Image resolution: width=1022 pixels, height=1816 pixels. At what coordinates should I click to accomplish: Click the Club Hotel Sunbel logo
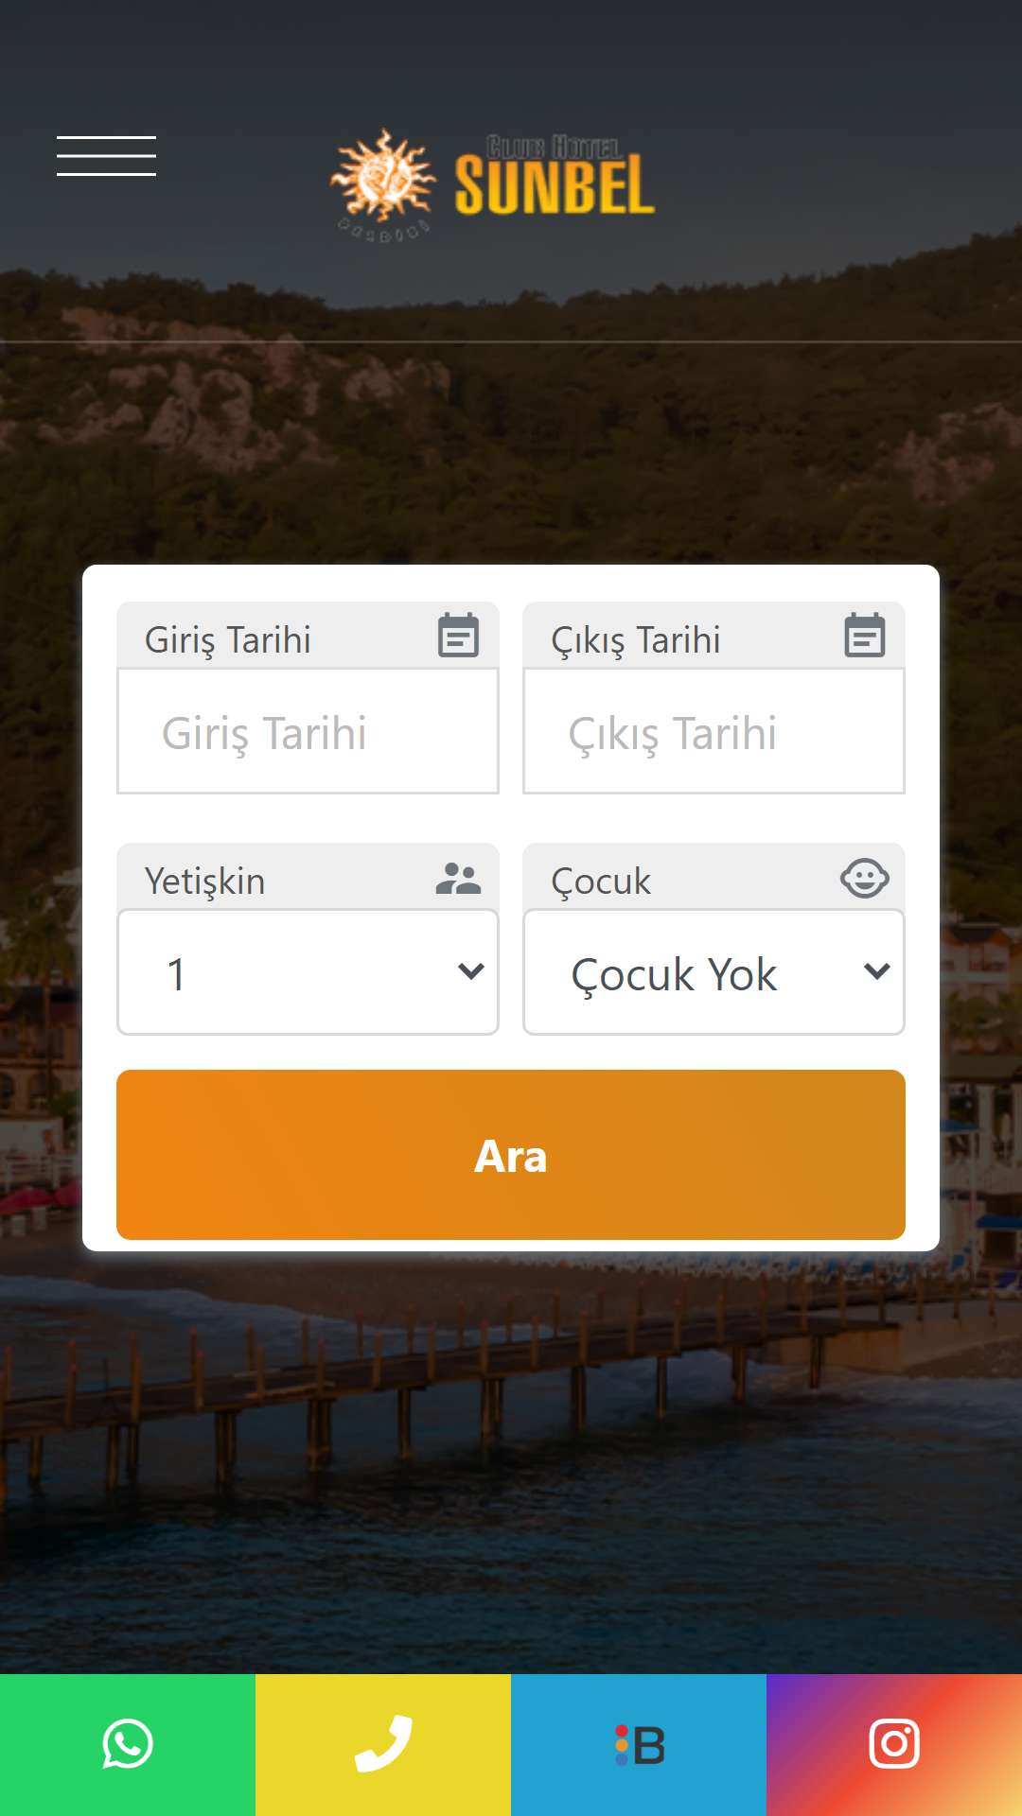click(x=492, y=184)
